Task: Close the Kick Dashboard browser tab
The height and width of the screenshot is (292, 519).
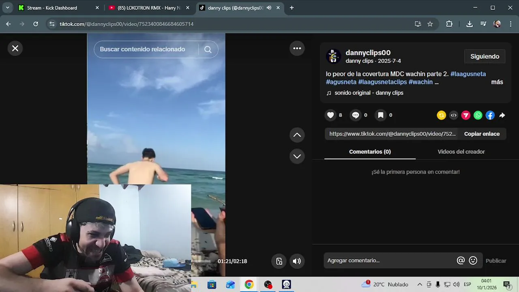Action: click(97, 8)
